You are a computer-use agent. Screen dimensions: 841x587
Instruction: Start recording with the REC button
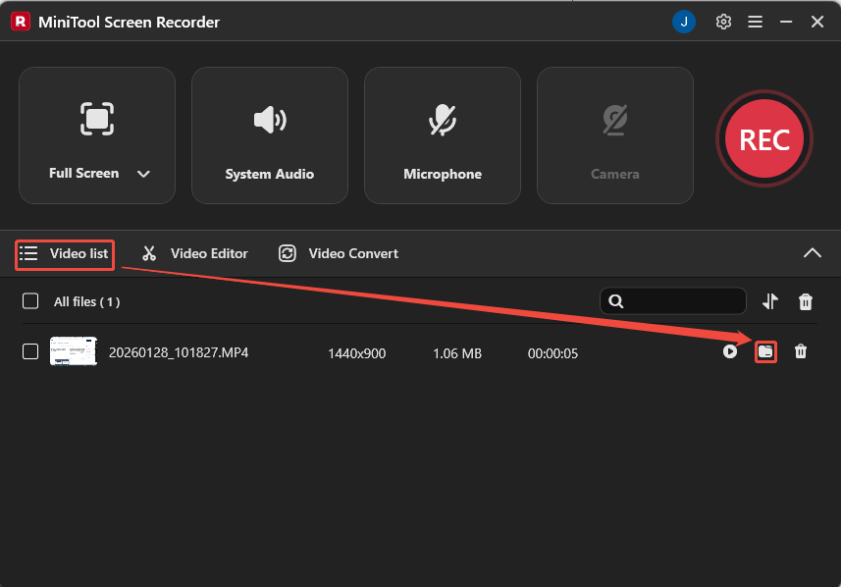pos(763,138)
